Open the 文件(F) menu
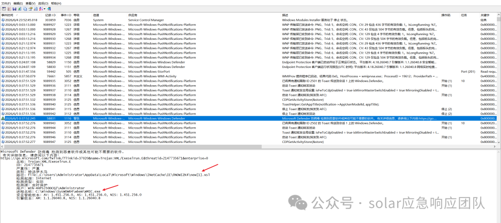501x223 pixels. [x=6, y=3]
